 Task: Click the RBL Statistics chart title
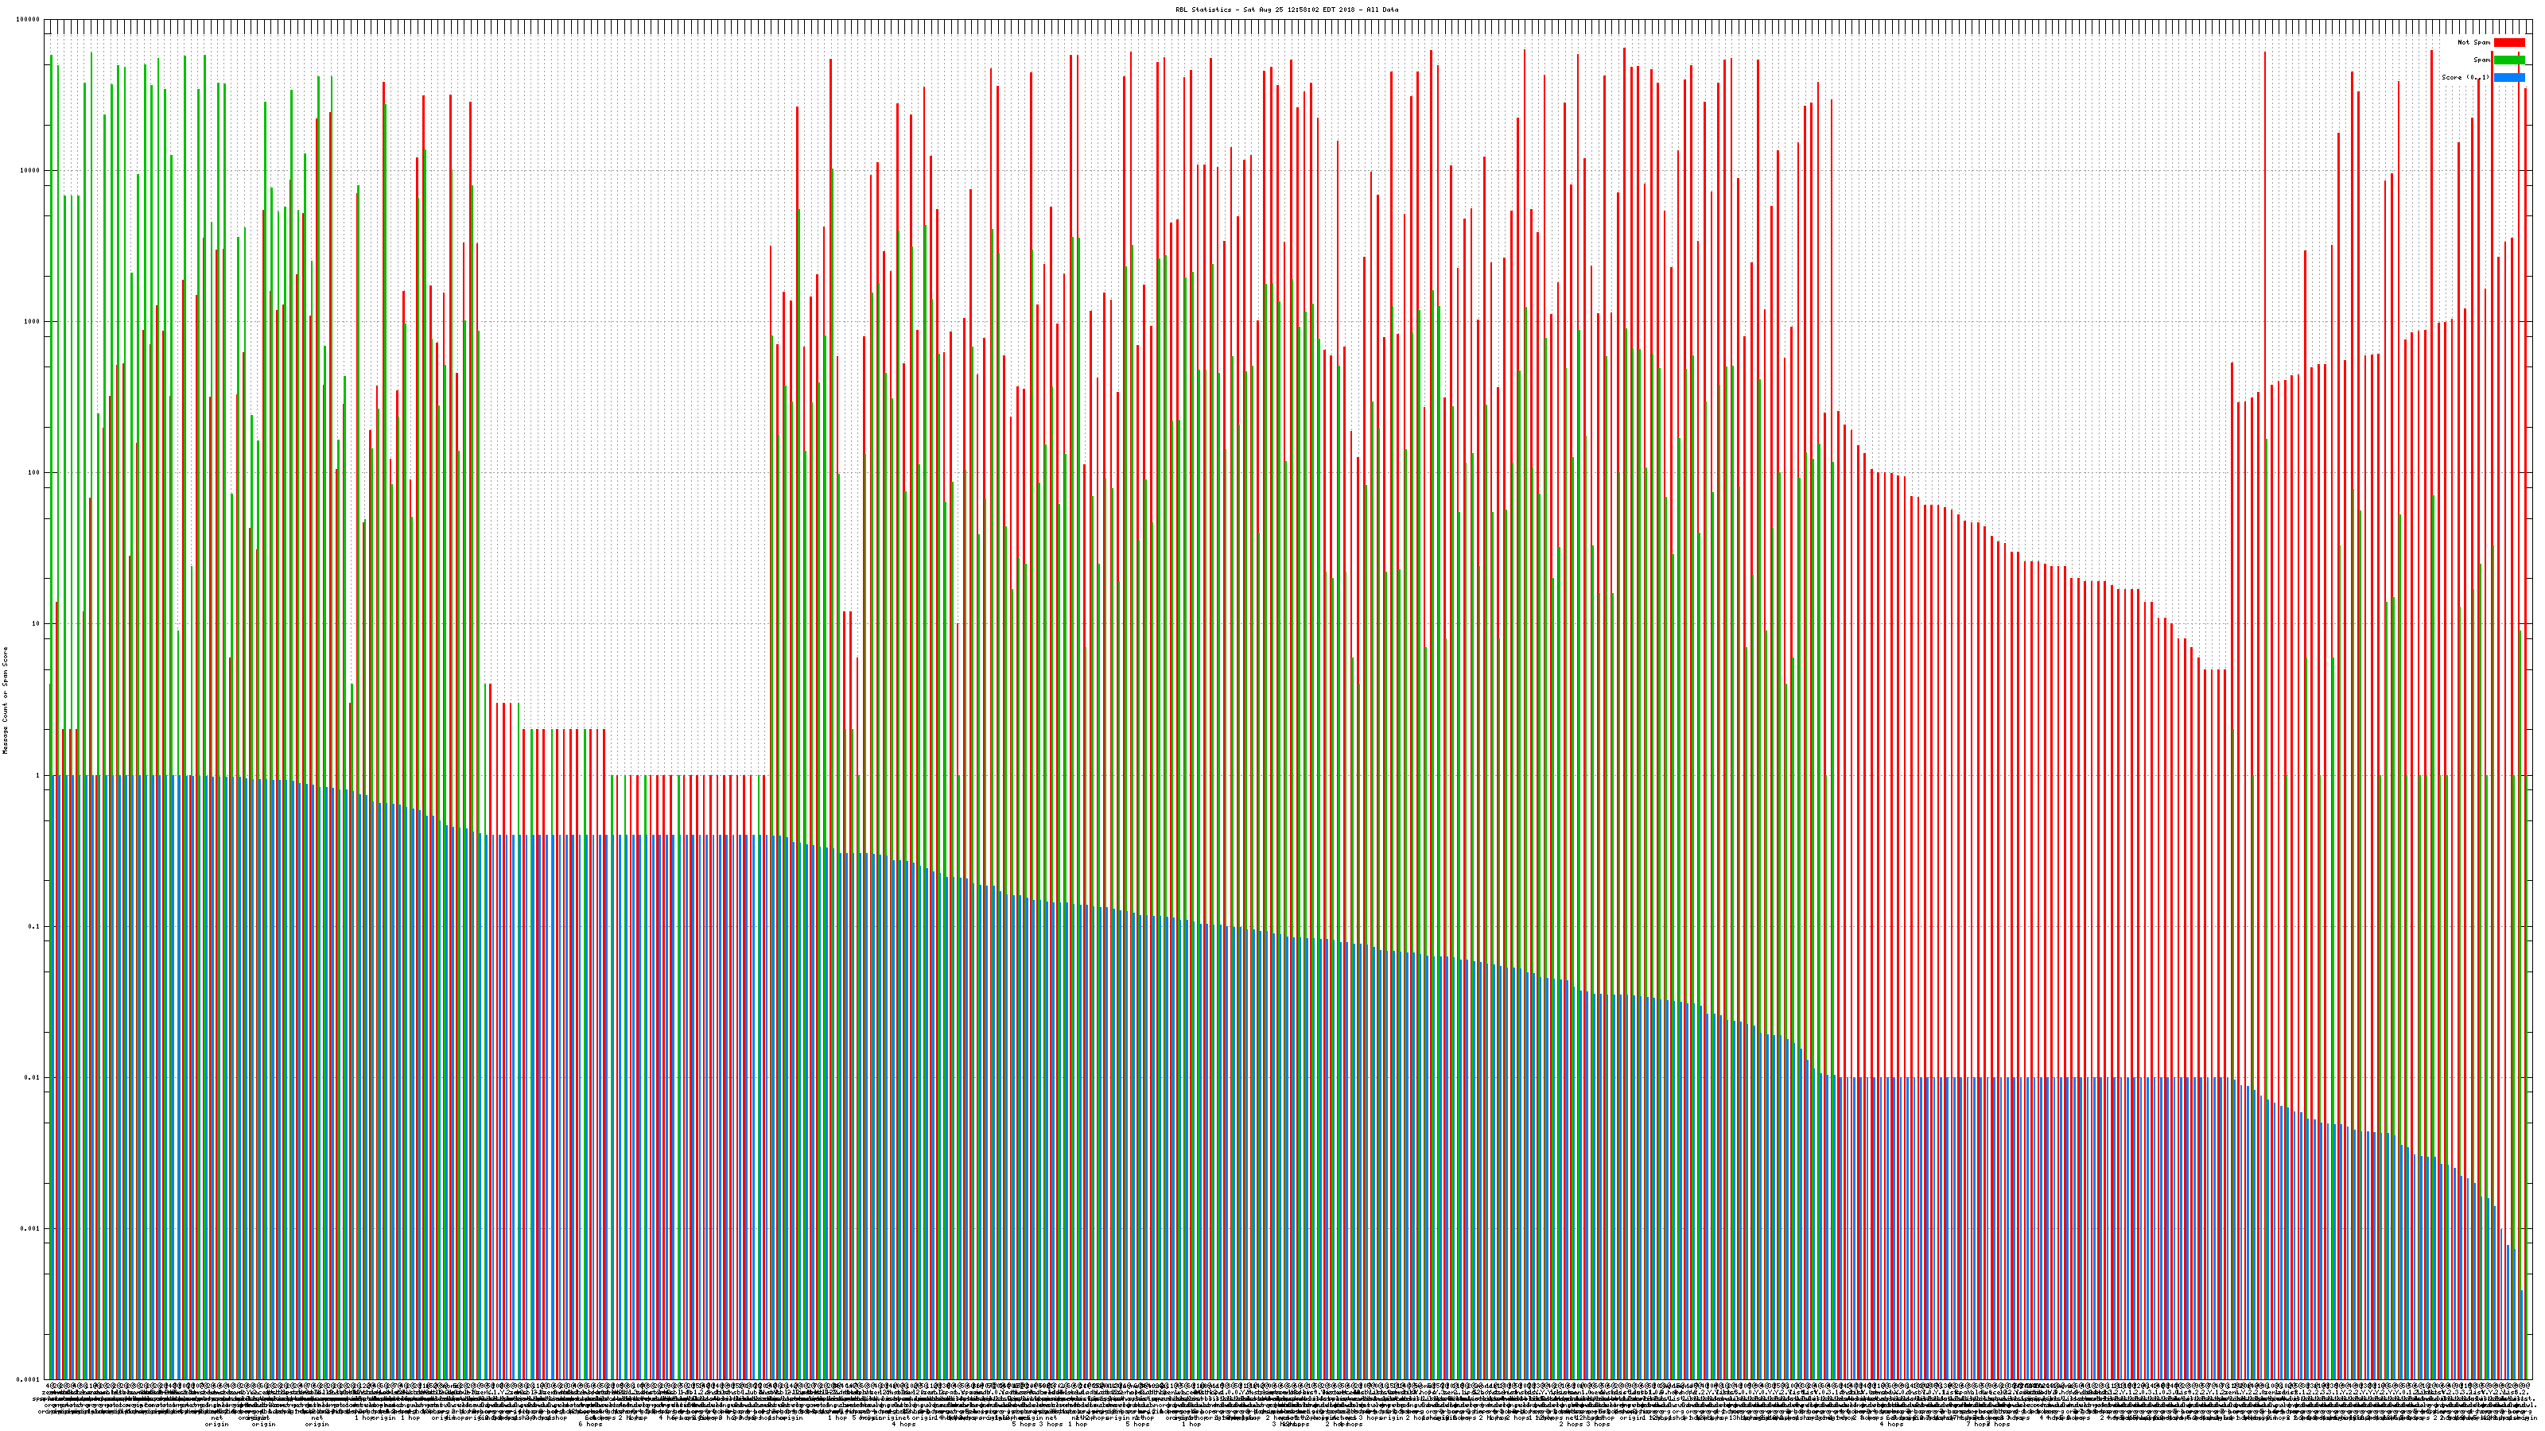[x=1286, y=10]
